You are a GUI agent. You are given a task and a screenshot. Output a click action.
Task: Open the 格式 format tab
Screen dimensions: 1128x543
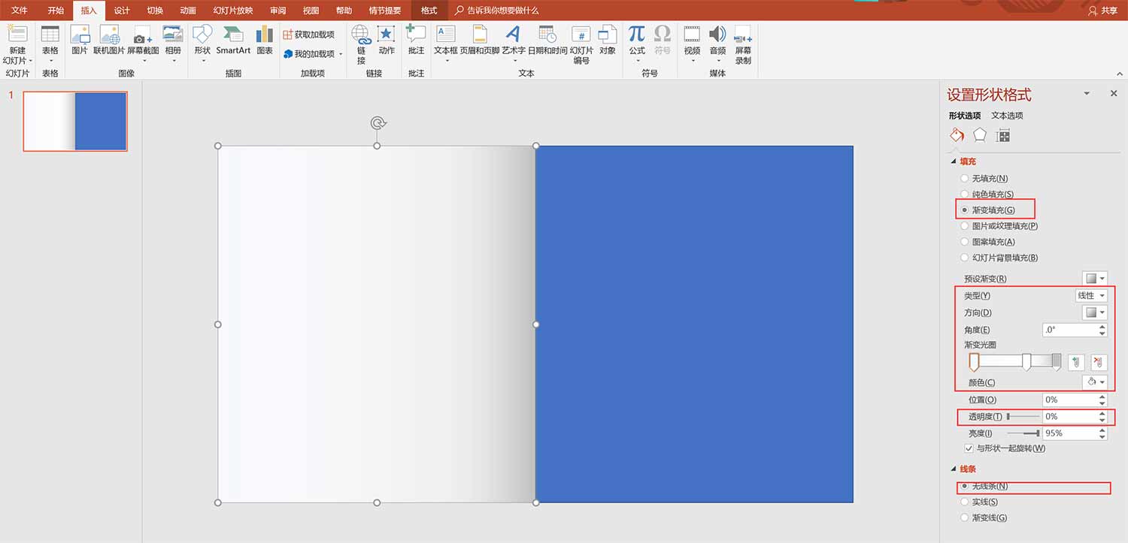[x=429, y=11]
